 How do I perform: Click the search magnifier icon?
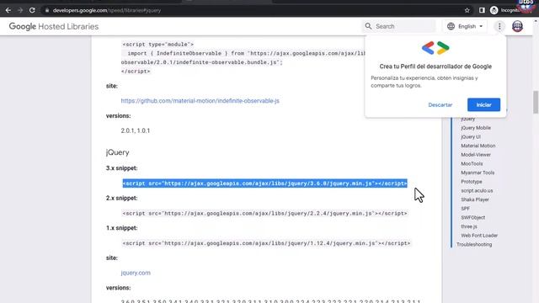pyautogui.click(x=368, y=26)
